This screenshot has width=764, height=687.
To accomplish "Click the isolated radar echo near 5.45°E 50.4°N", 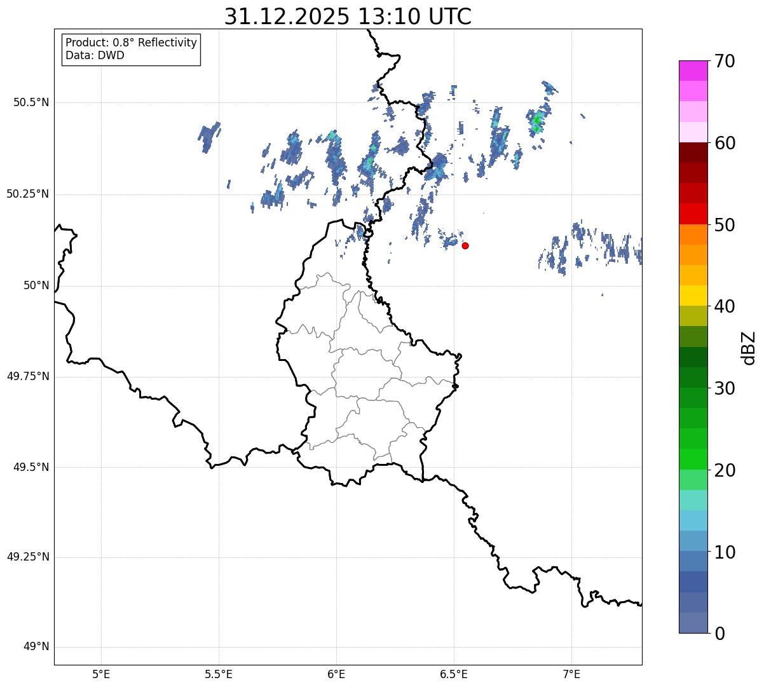I will 208,136.
